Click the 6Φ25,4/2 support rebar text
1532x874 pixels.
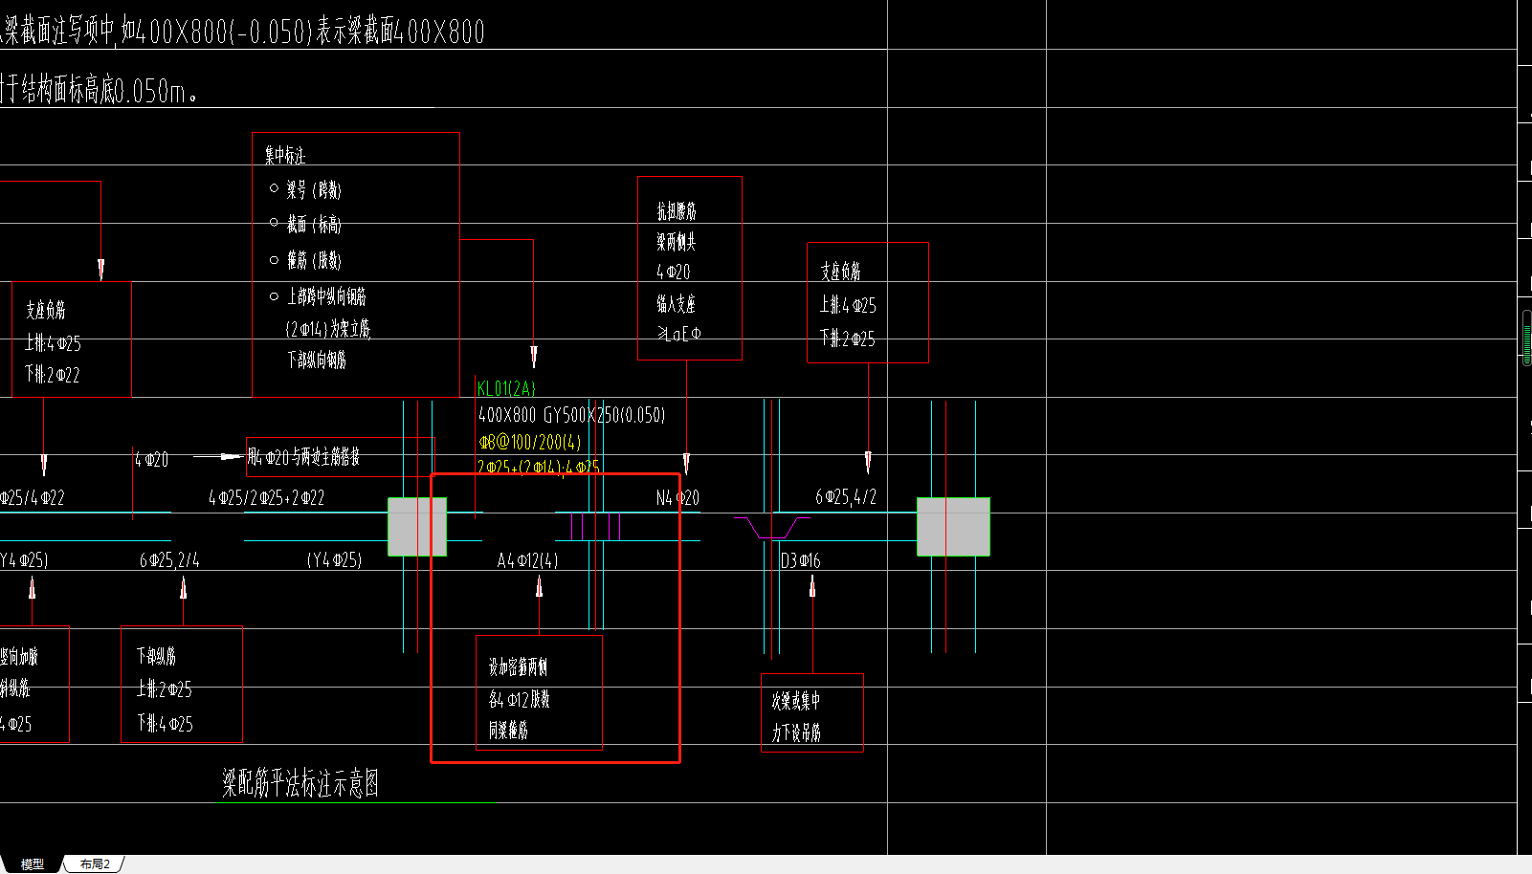tap(846, 497)
